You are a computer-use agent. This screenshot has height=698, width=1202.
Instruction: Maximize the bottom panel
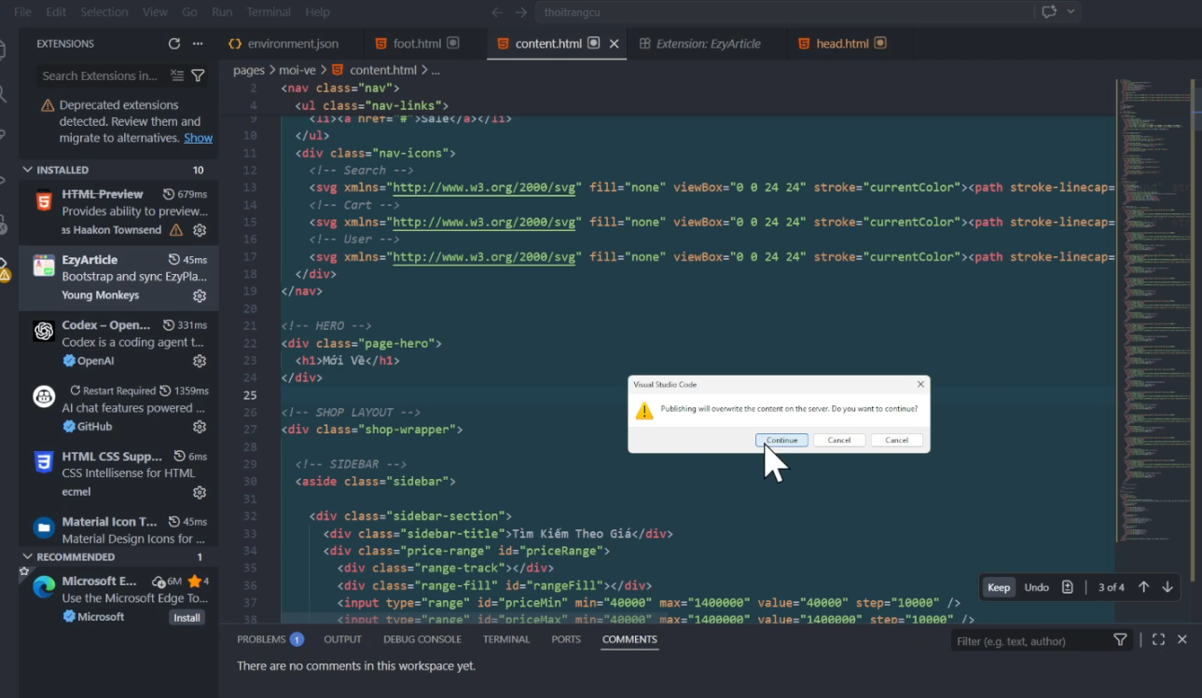click(1158, 639)
